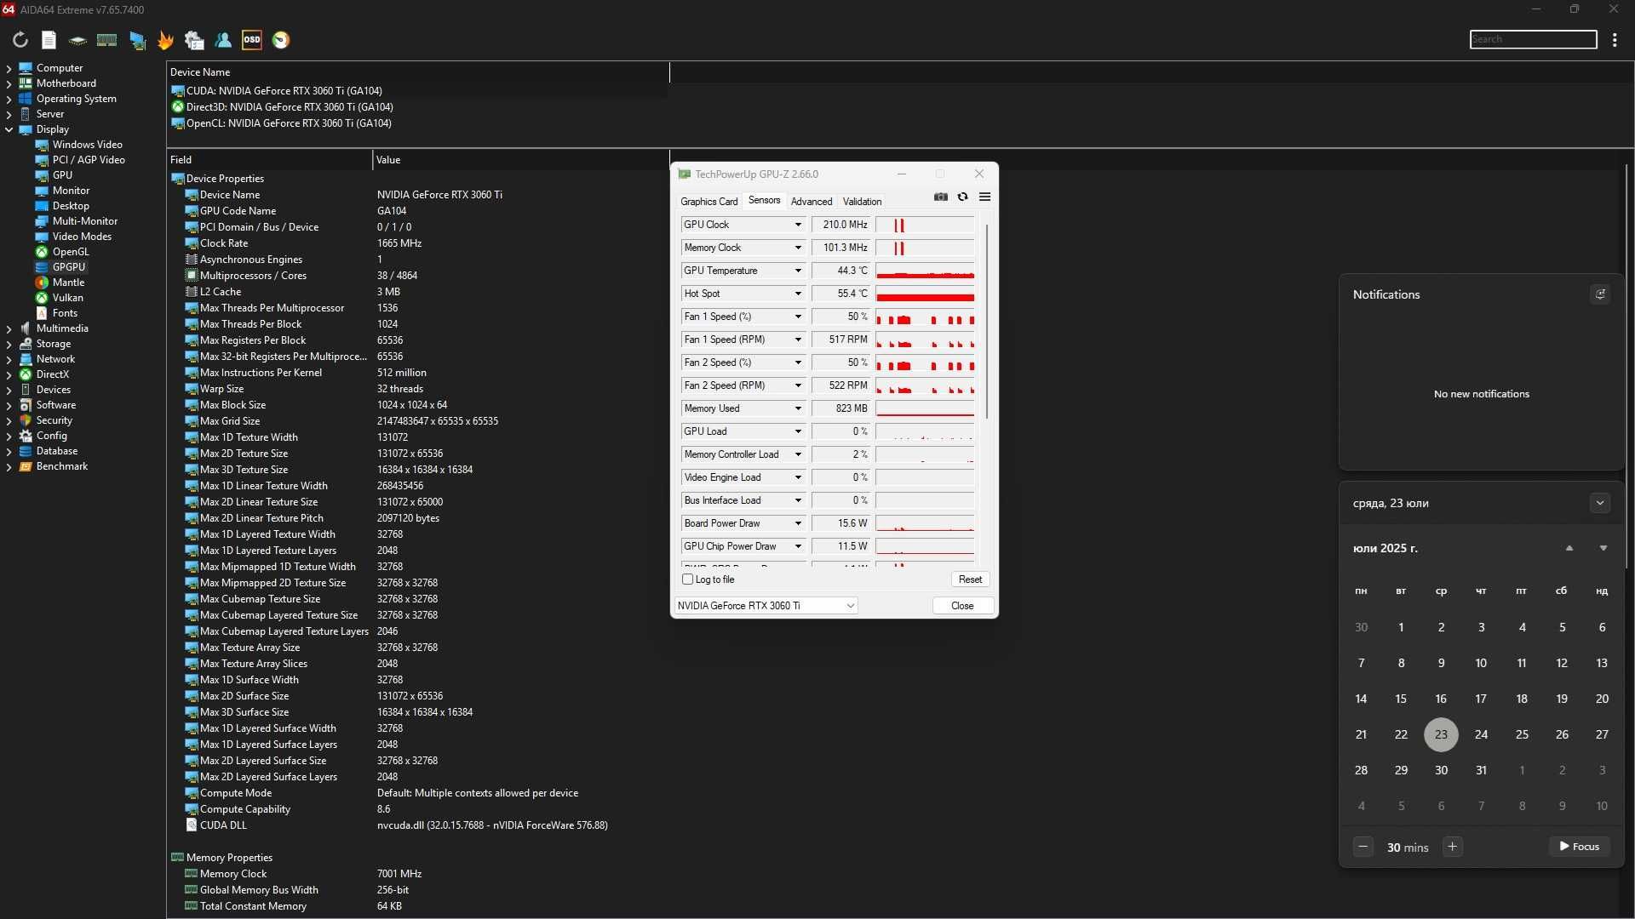Click the Field column header
Image resolution: width=1635 pixels, height=919 pixels.
(x=269, y=160)
